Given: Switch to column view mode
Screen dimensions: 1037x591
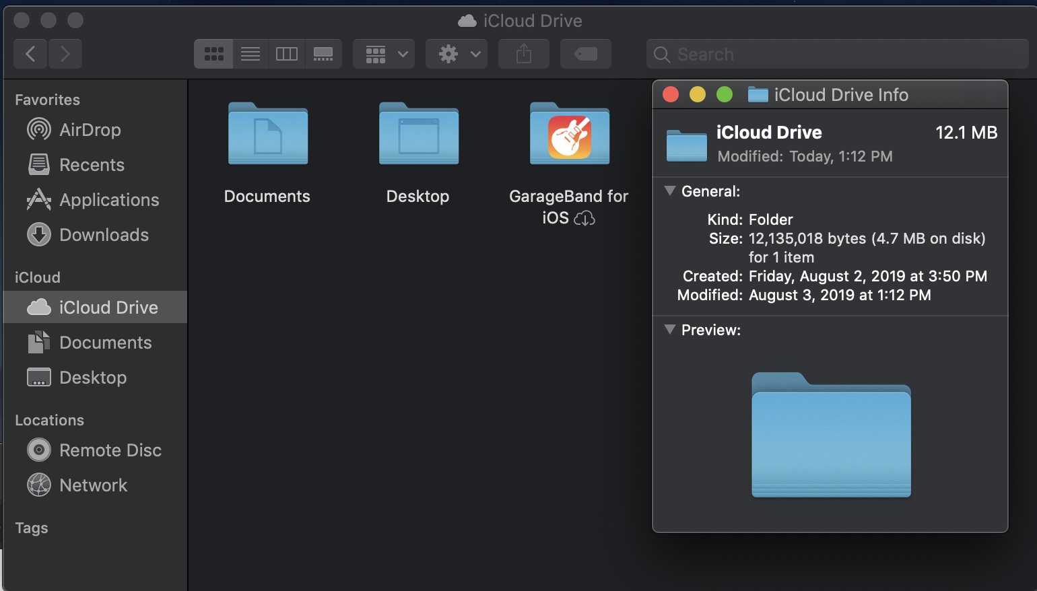Looking at the screenshot, I should point(287,54).
